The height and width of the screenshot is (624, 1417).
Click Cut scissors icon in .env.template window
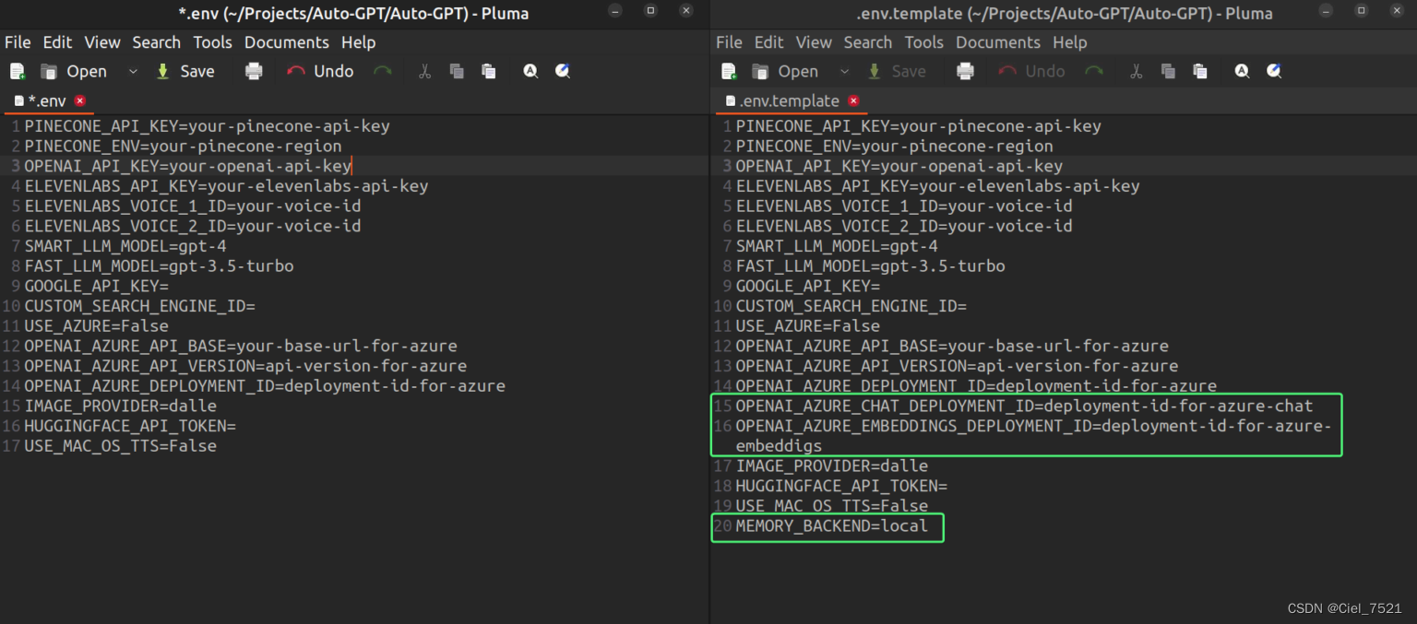(x=1136, y=71)
